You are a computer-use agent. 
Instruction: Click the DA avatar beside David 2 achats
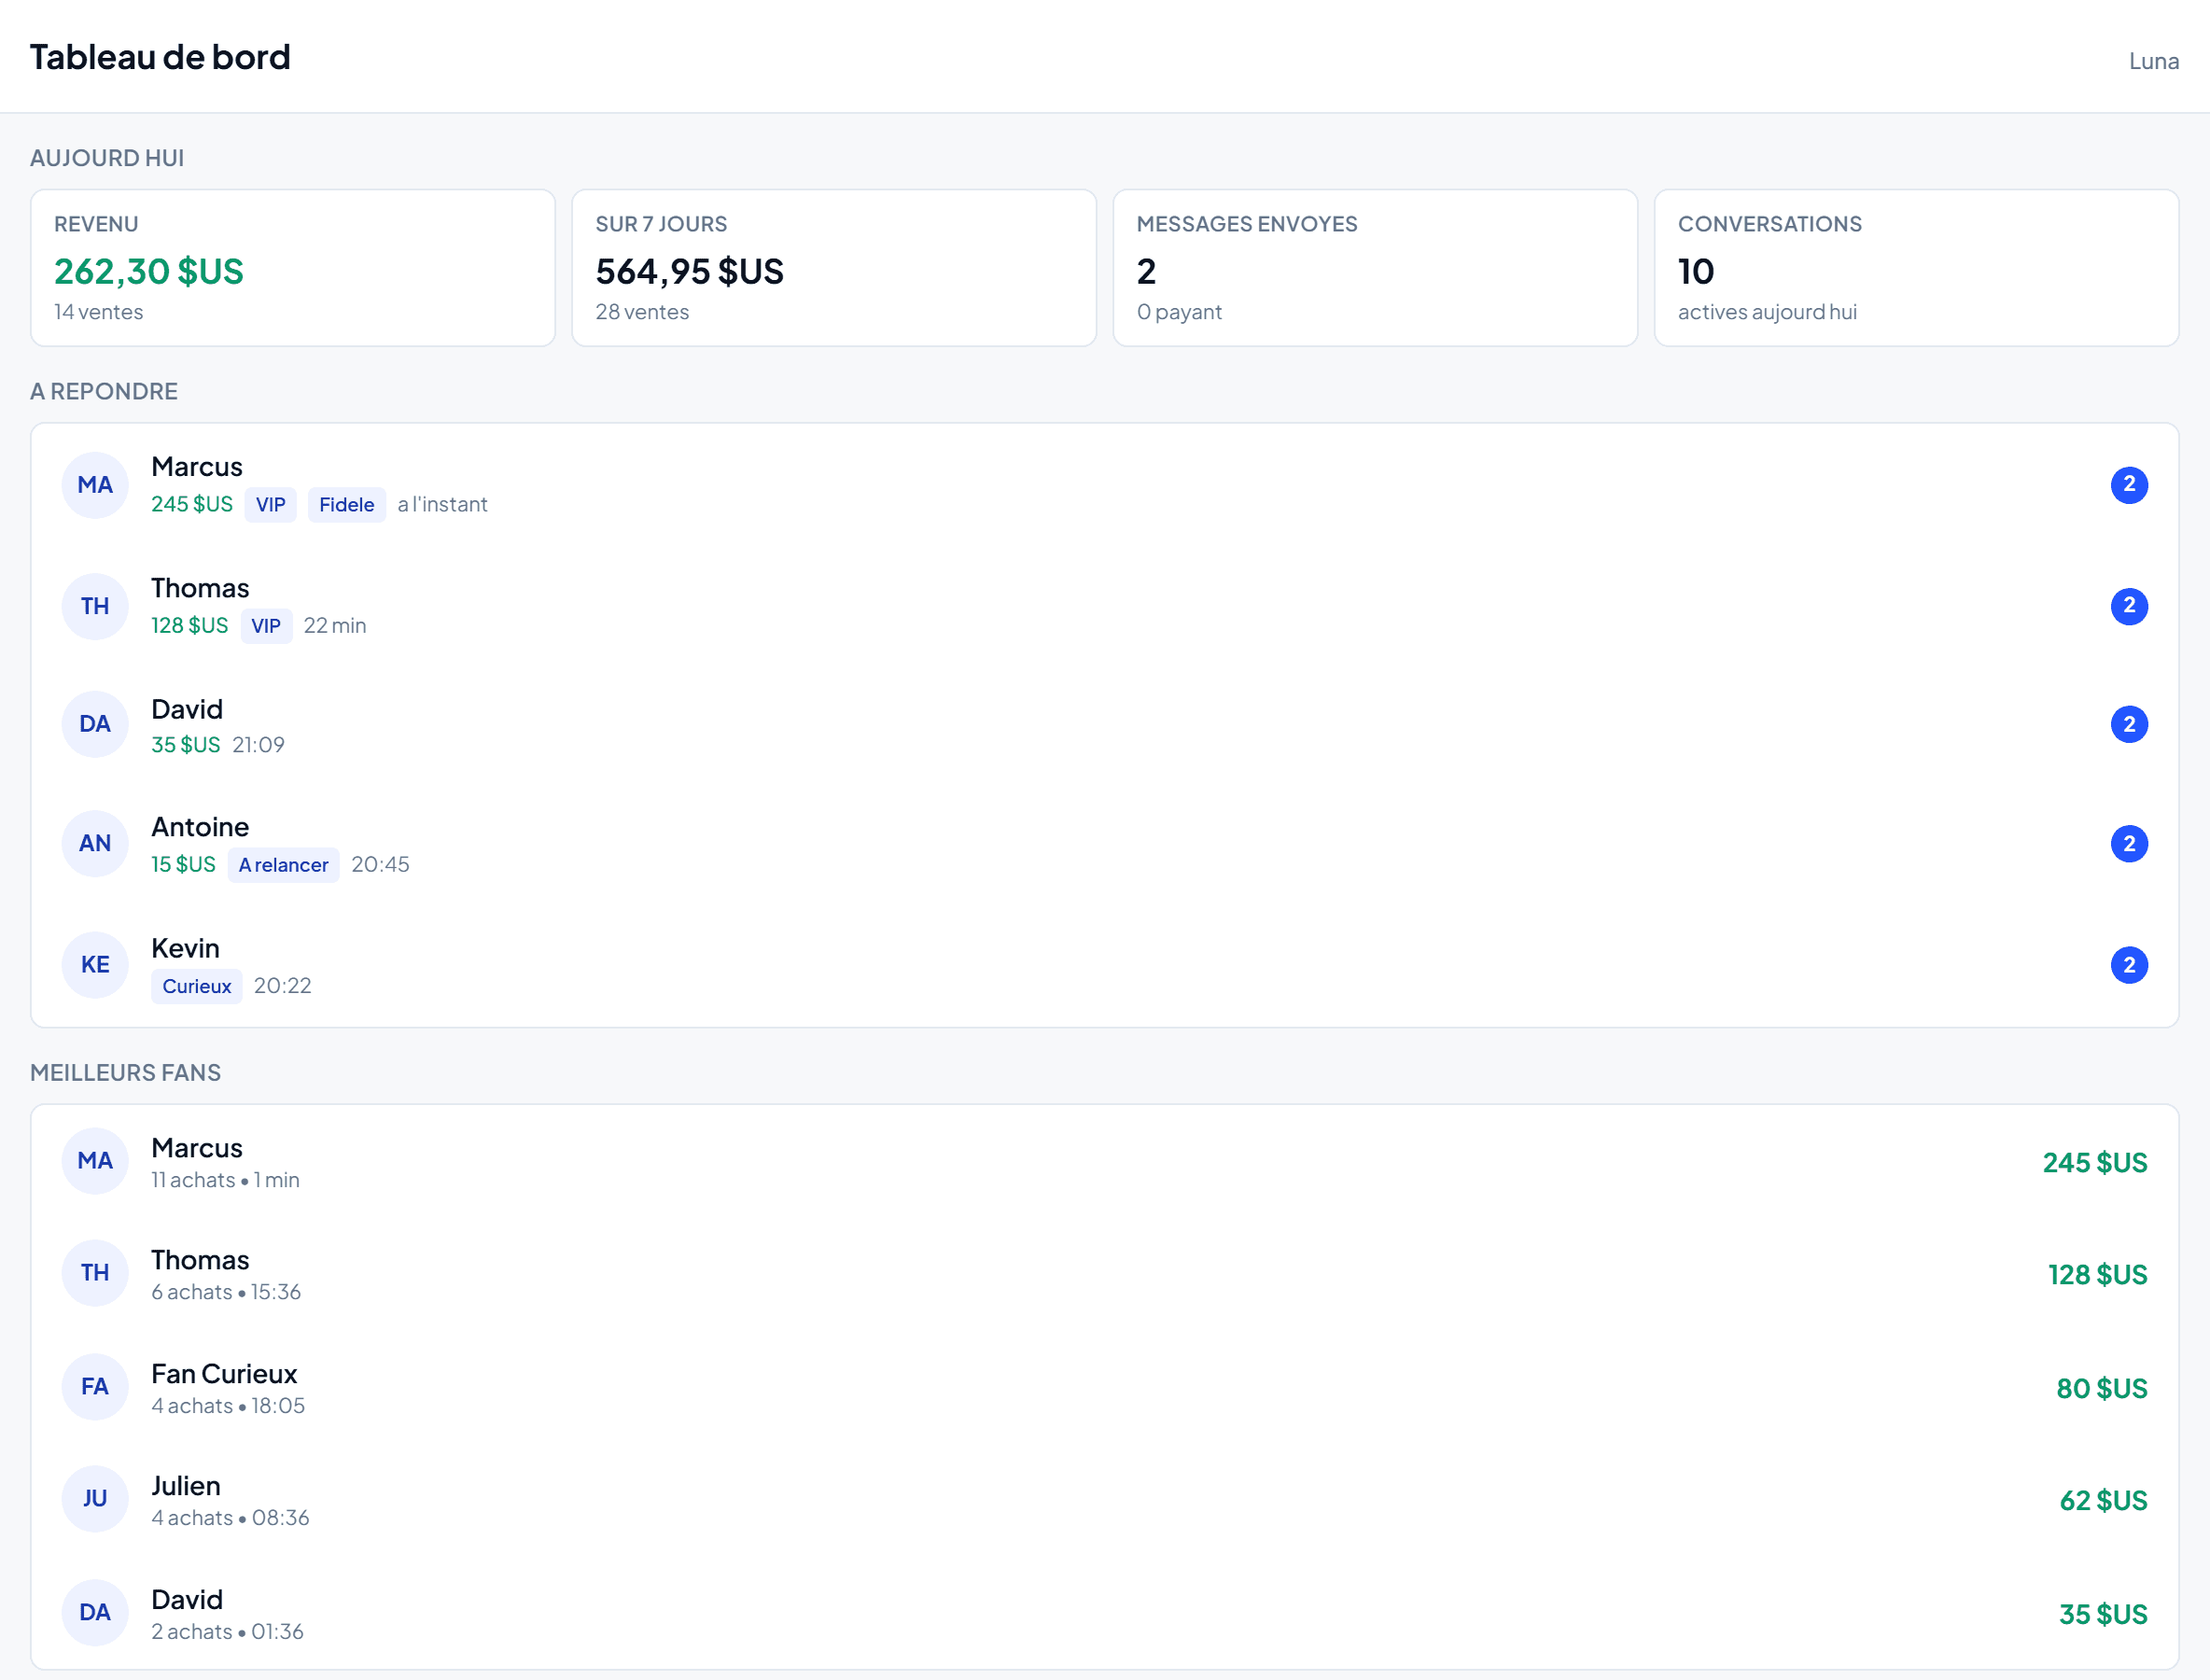95,1613
